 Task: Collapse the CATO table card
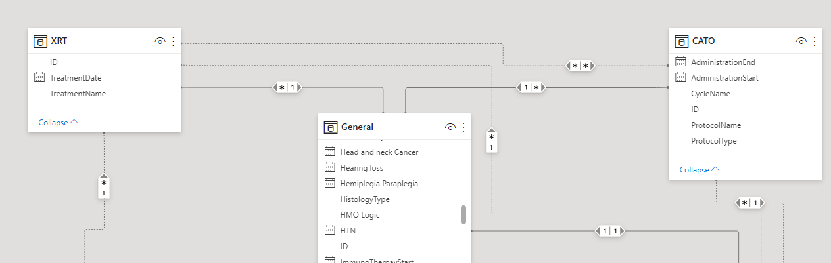[x=700, y=169]
